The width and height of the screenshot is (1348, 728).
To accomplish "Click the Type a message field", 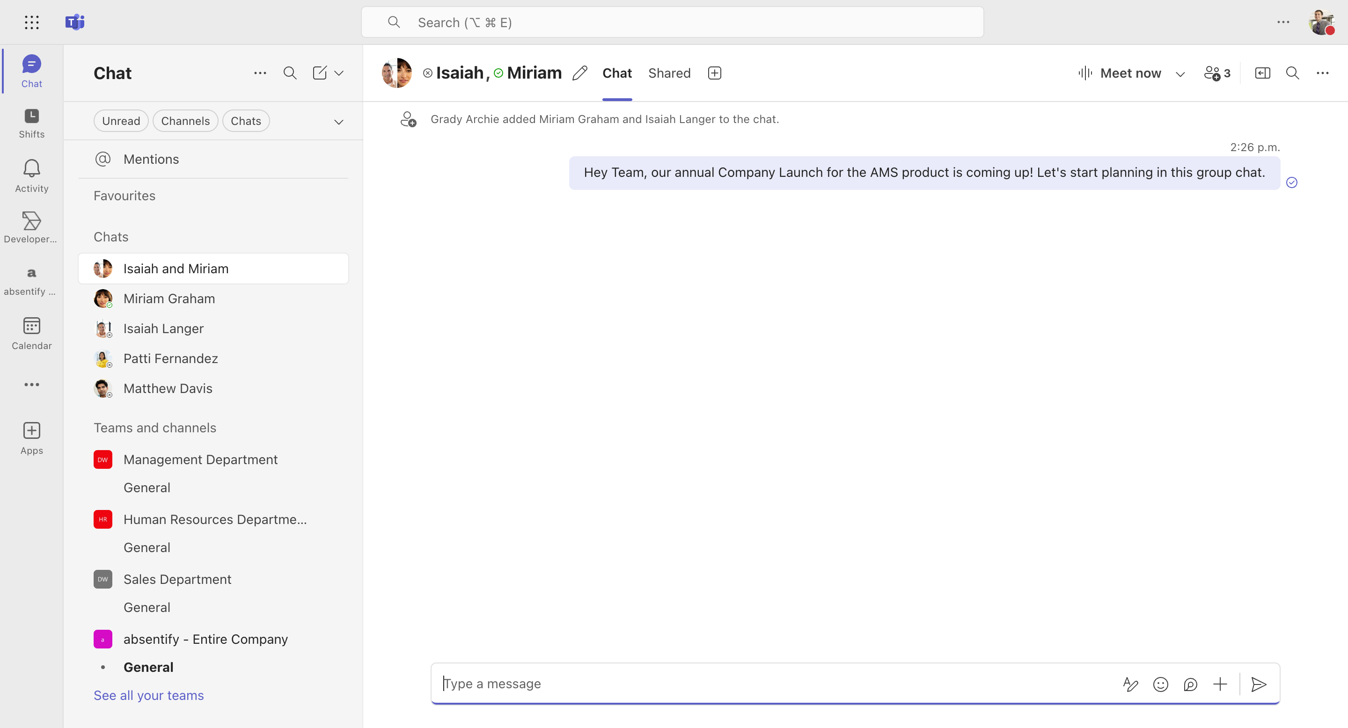I will click(775, 684).
